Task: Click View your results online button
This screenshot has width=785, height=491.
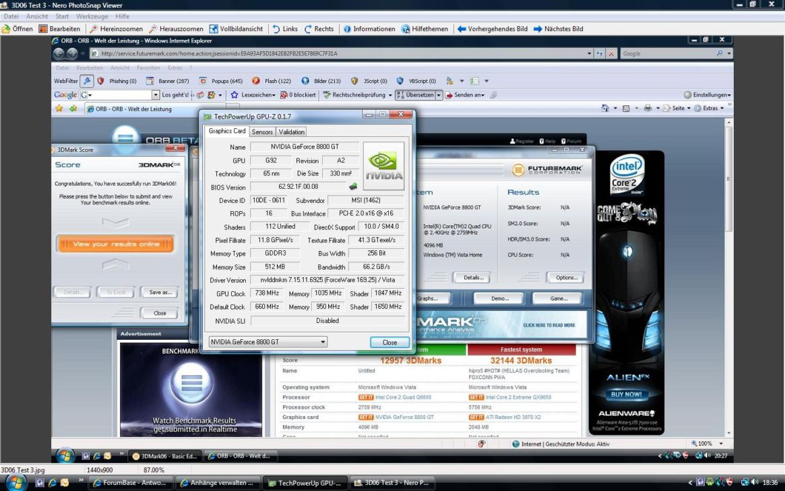Action: (116, 244)
